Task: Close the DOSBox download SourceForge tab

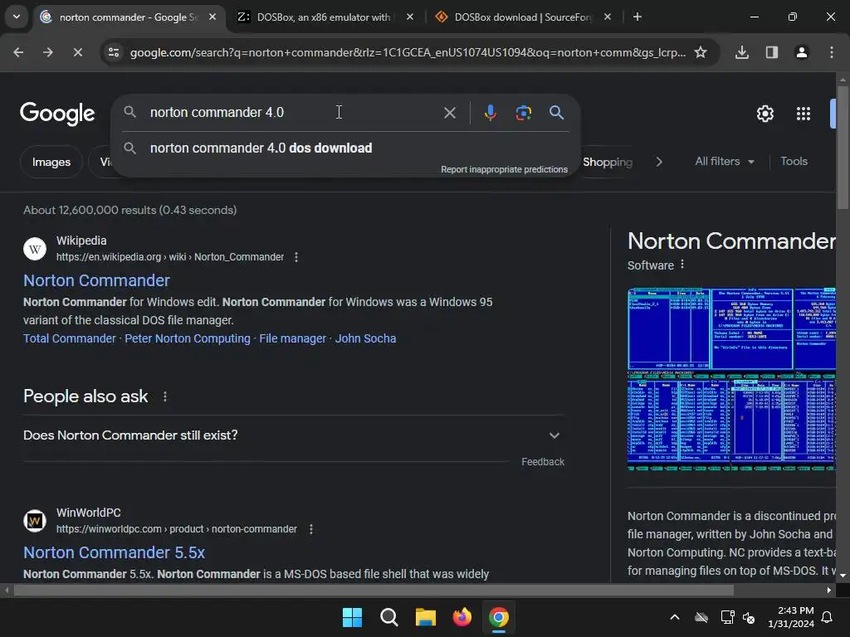Action: [607, 17]
